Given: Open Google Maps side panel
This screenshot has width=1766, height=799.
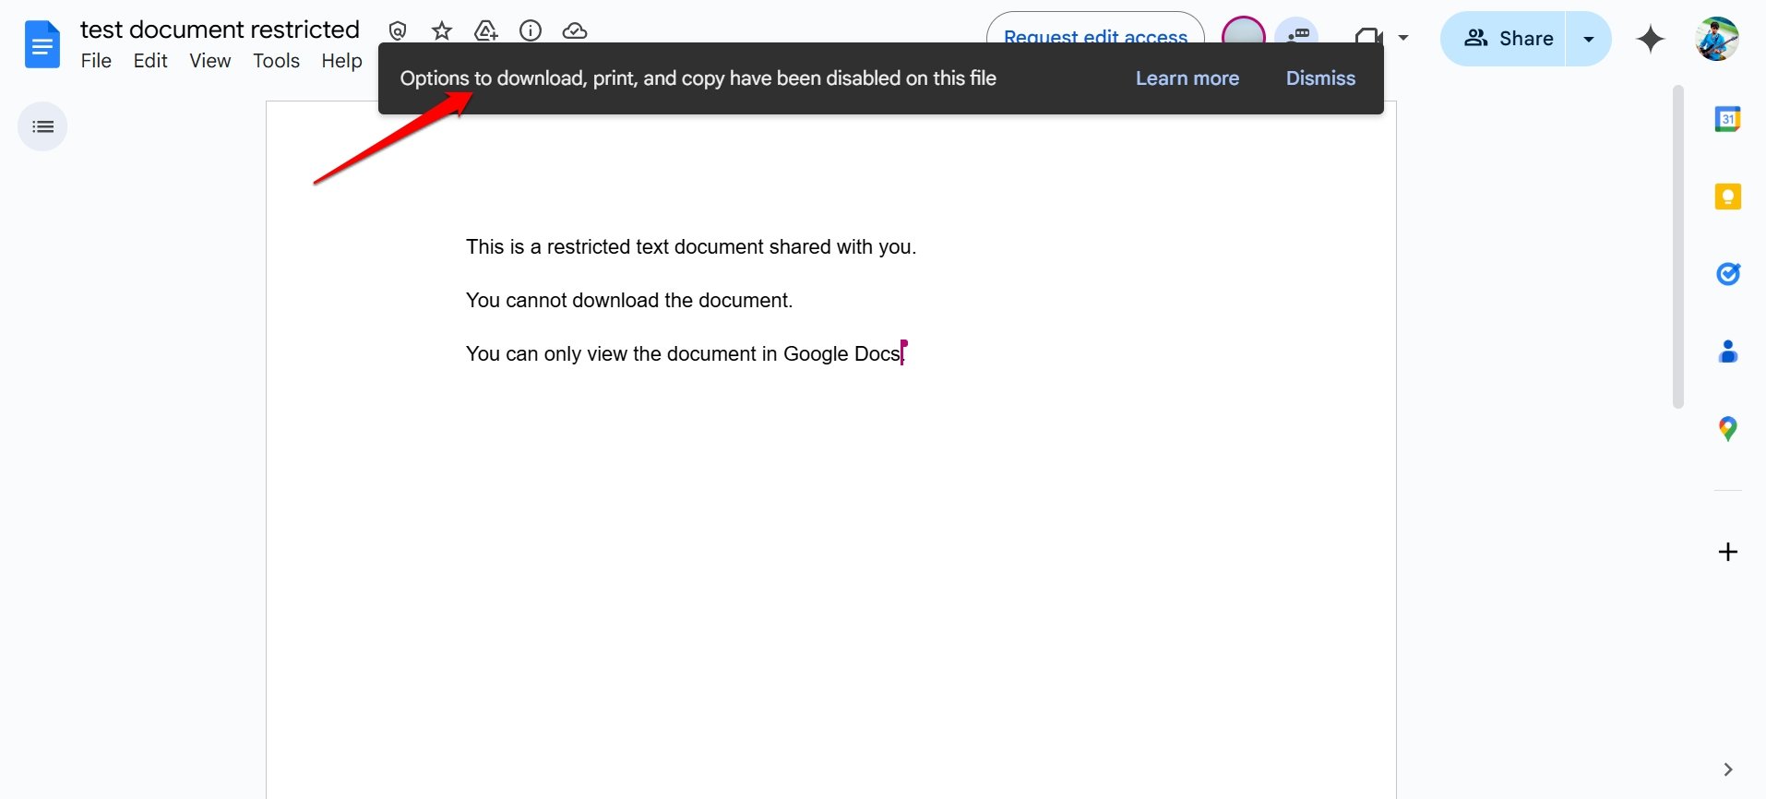Looking at the screenshot, I should pos(1727,429).
